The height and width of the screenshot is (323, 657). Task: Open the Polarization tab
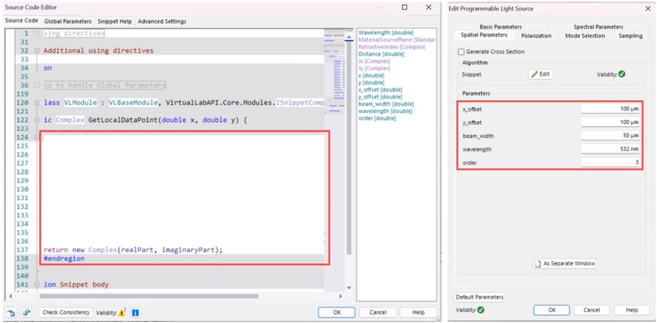pyautogui.click(x=536, y=36)
